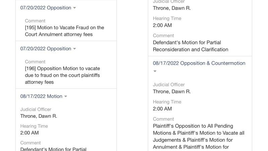Image resolution: width=268 pixels, height=151 pixels.
Task: Click 2:00 AM hearing time under 08/17/2022 Motion
Action: click(x=29, y=133)
